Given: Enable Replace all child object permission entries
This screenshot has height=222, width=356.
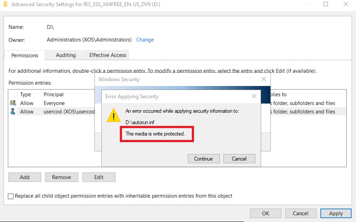Looking at the screenshot, I should 11,196.
